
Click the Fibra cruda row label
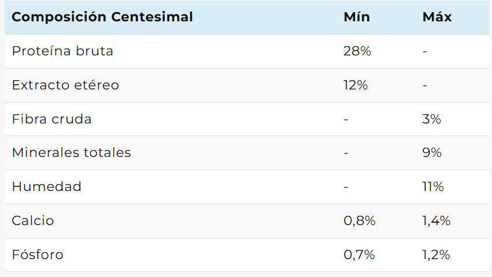click(51, 119)
